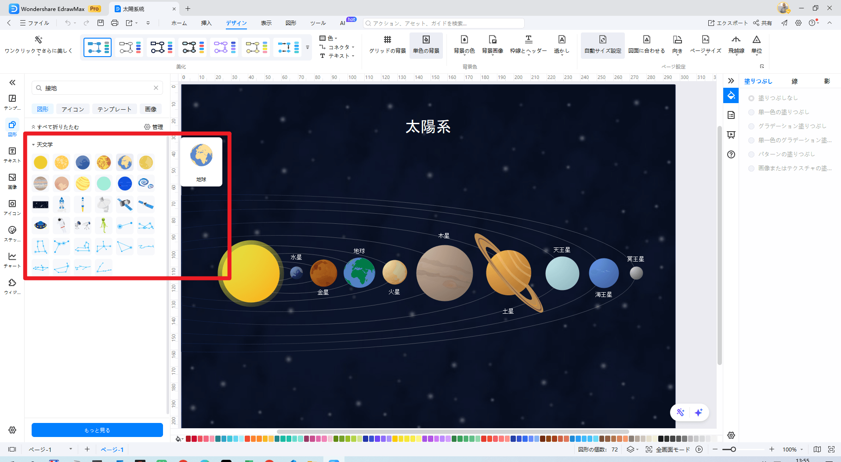
Task: Select the アイコン panel in the left sidebar
Action: [x=12, y=206]
